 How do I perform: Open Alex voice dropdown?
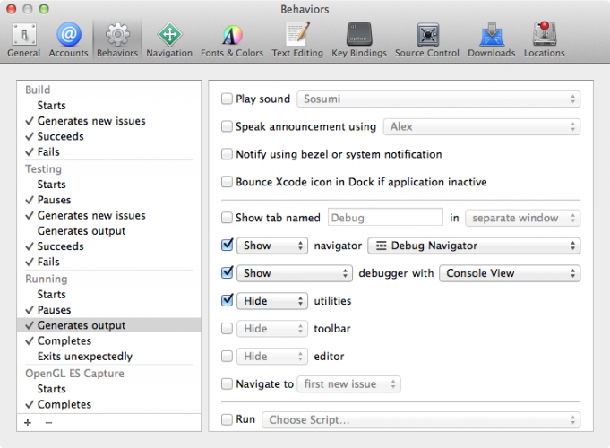[x=482, y=126]
